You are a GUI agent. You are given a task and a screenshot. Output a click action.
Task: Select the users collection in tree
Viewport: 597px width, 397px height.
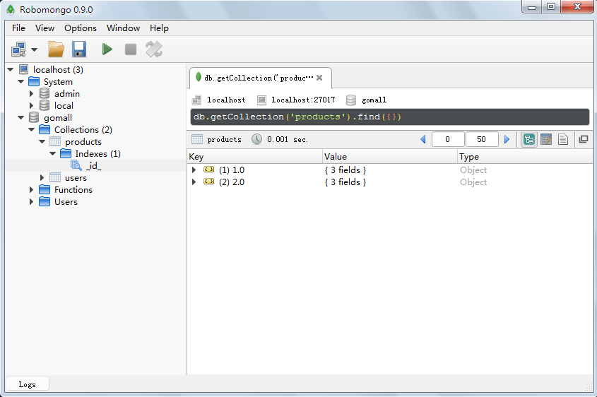coord(76,178)
